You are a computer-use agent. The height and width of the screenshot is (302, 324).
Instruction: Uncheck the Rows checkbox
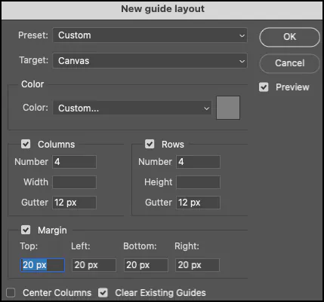point(150,144)
